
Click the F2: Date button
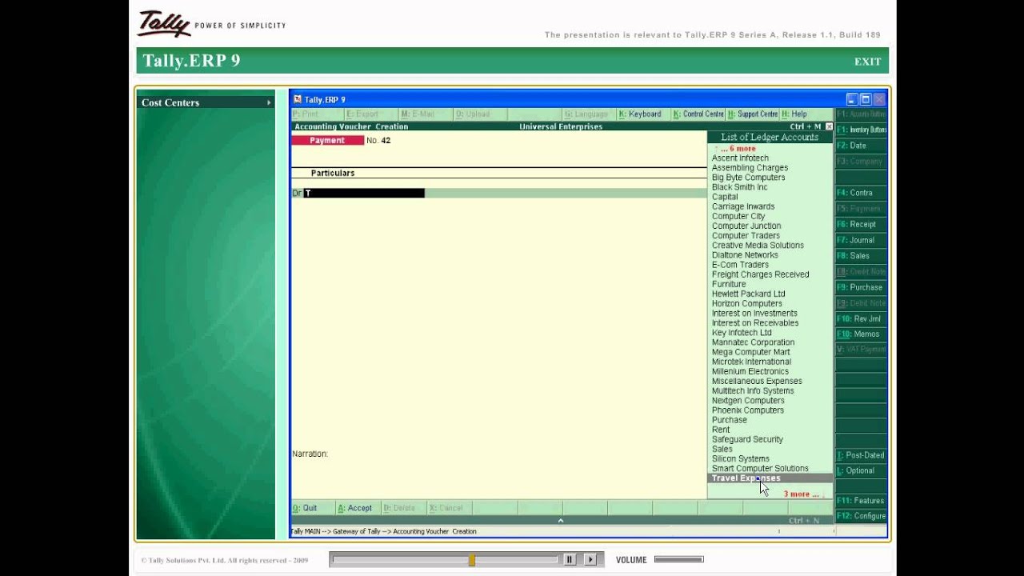[x=861, y=146]
